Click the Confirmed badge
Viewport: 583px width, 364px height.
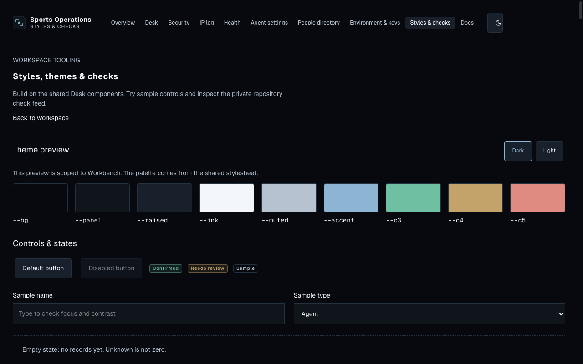166,268
